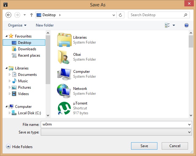Open the File name dropdown arrow
This screenshot has height=156, width=196.
click(189, 125)
